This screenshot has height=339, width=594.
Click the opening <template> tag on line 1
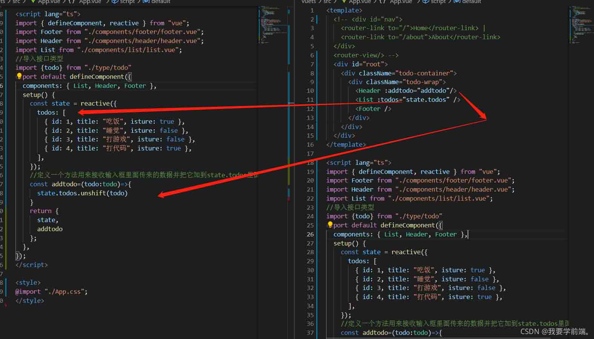click(344, 10)
